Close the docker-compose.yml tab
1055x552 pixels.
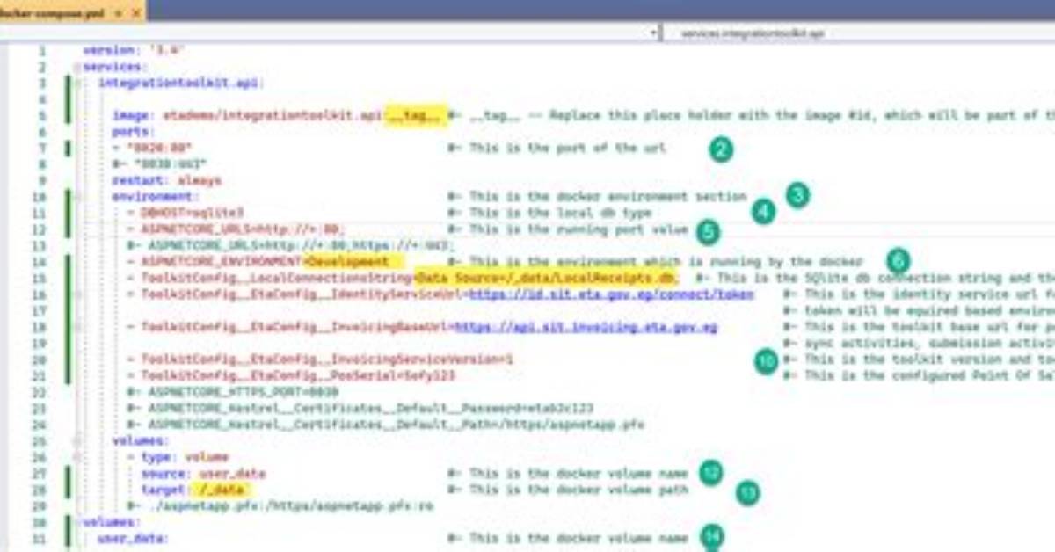(135, 11)
